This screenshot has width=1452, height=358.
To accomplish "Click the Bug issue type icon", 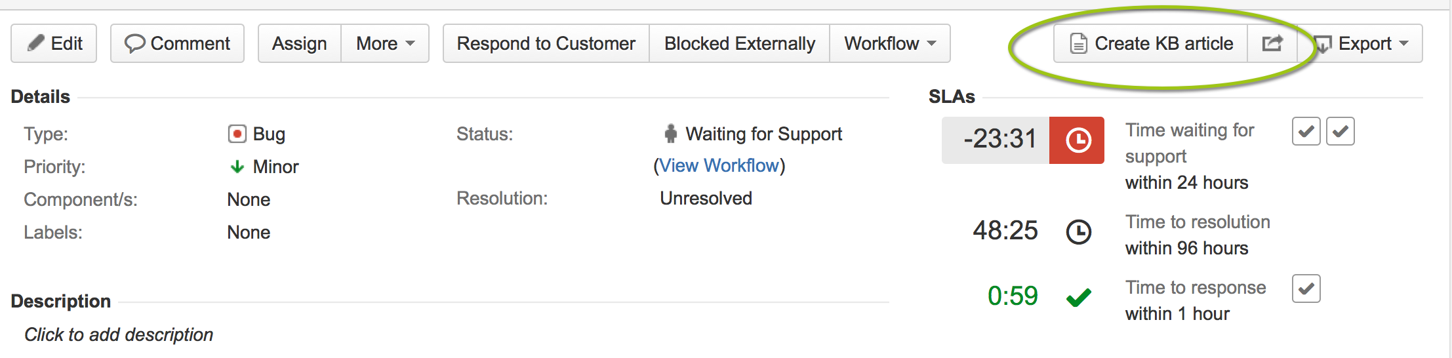I will click(237, 134).
